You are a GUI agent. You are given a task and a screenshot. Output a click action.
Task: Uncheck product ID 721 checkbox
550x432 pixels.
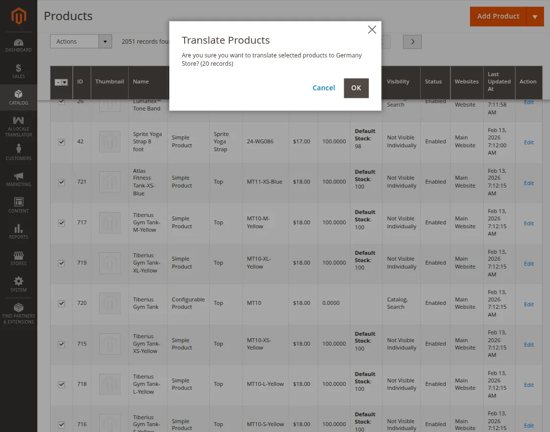pos(61,182)
